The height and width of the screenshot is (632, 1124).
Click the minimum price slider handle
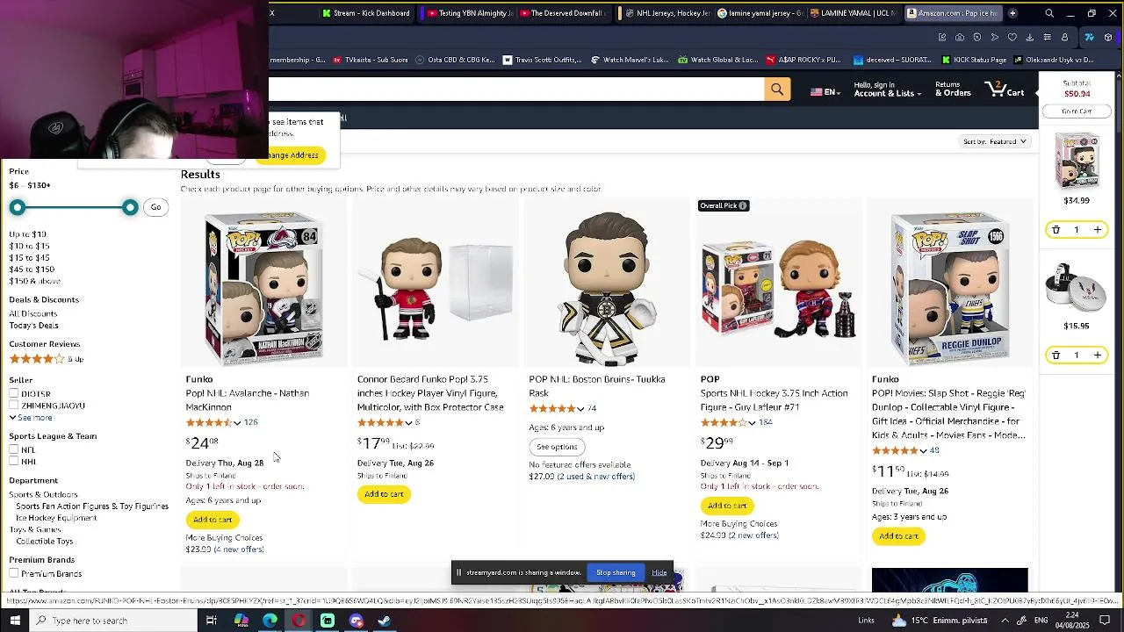17,207
